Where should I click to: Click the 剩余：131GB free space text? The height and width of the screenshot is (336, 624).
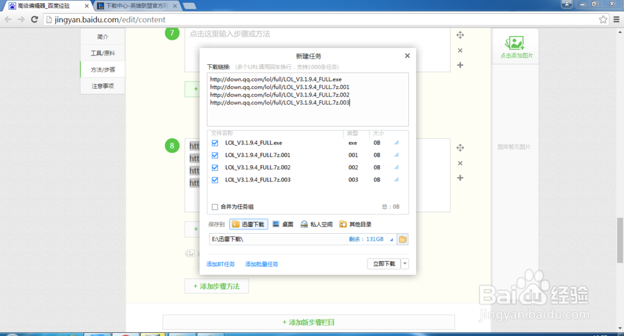(366, 239)
